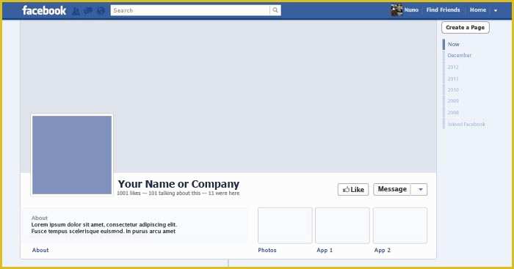The image size is (514, 269).
Task: Click Your Name or Company title
Action: pos(178,184)
